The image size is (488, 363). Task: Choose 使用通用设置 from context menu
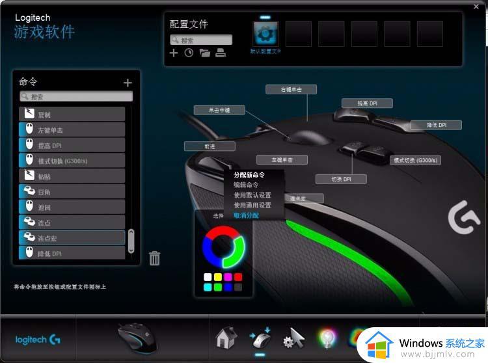252,206
